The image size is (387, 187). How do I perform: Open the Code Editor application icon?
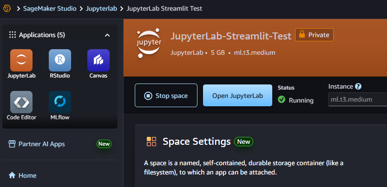coord(21,102)
